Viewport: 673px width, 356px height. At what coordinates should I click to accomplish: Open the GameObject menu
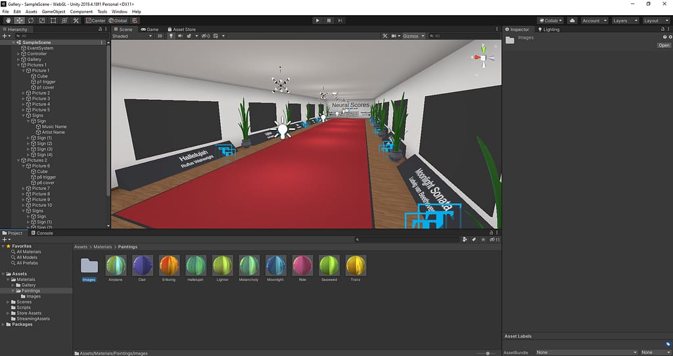point(53,12)
